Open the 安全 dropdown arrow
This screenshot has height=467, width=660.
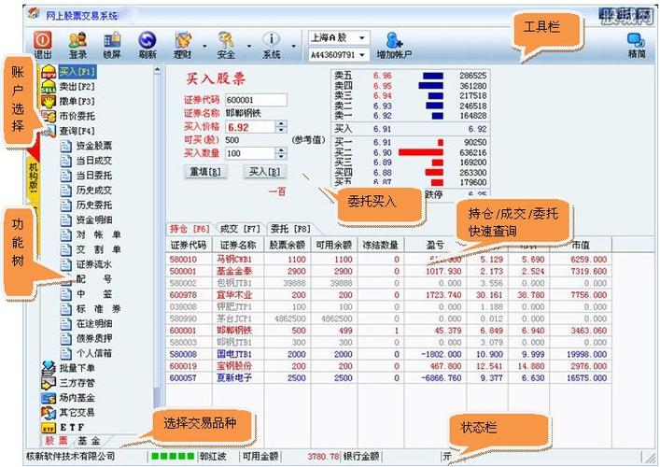(248, 46)
